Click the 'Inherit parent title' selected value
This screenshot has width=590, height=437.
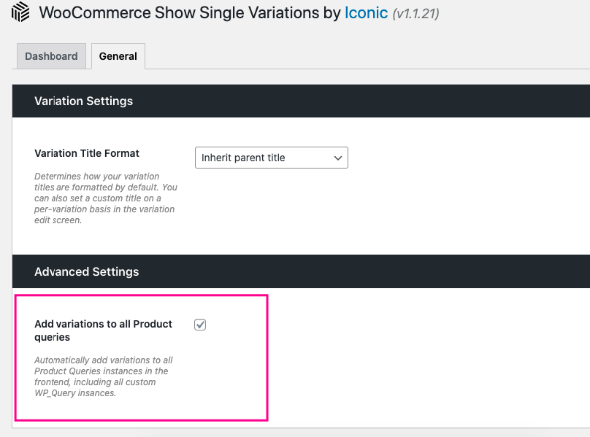coord(243,158)
